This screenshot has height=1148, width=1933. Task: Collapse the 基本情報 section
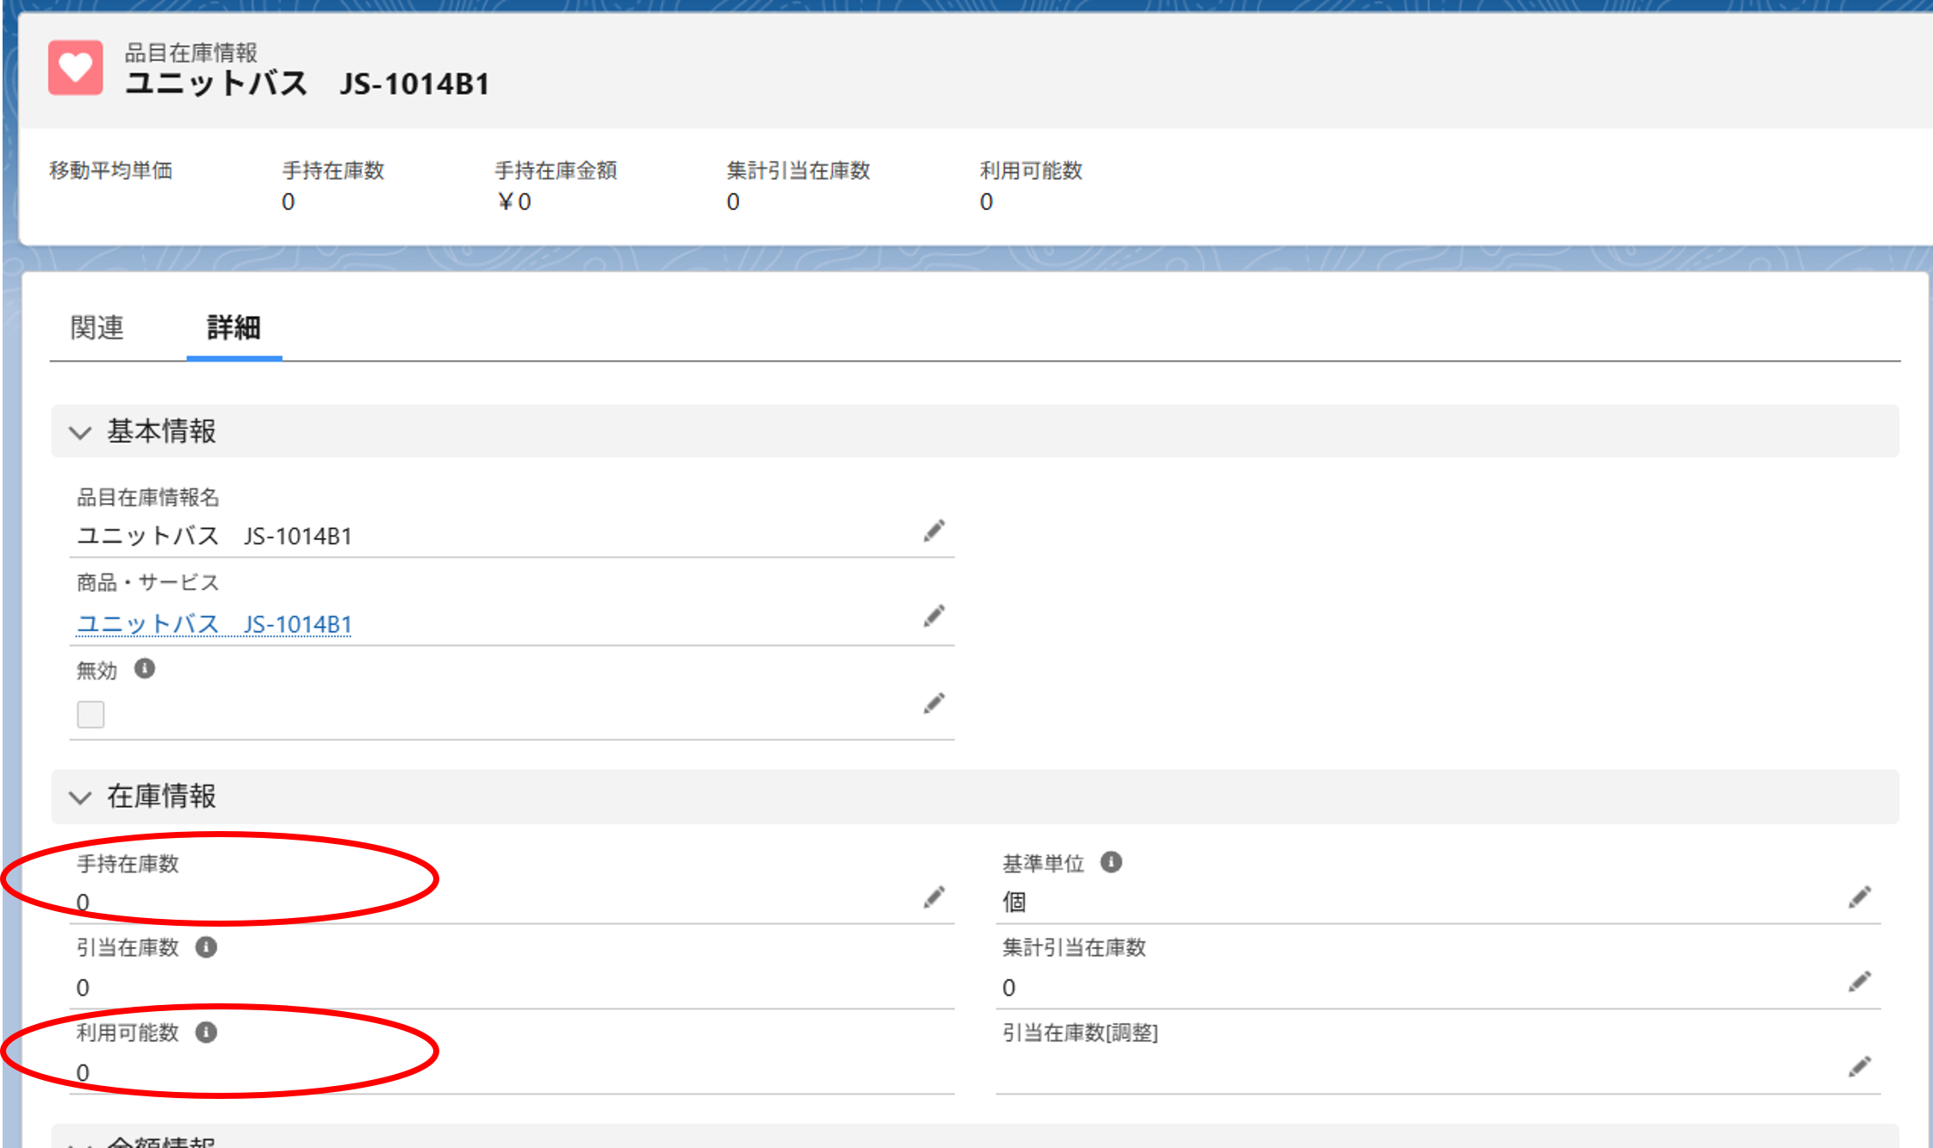coord(80,432)
